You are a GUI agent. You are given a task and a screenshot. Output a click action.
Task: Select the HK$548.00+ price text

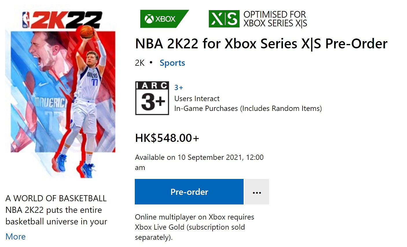click(x=167, y=138)
